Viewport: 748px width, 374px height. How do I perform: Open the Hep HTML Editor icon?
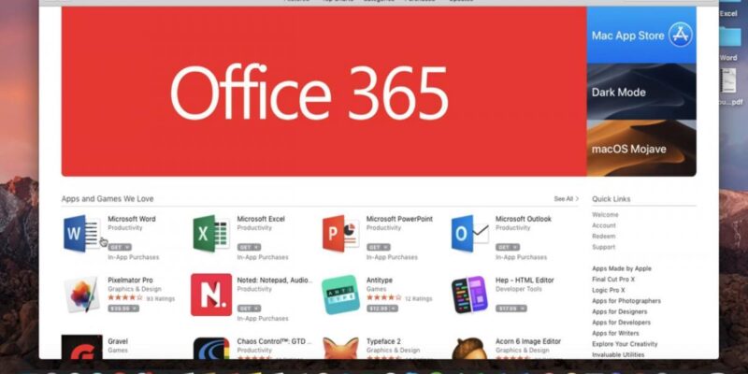[470, 295]
